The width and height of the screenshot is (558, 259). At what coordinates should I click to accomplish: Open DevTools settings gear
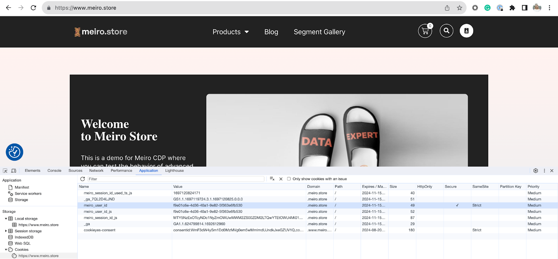[536, 171]
